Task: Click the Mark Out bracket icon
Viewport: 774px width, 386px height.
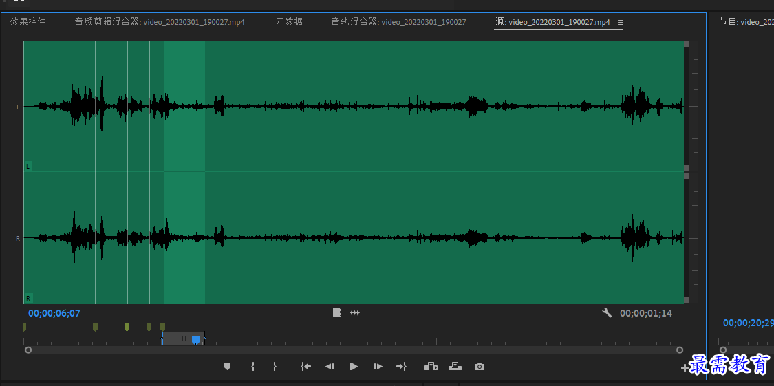Action: tap(275, 366)
